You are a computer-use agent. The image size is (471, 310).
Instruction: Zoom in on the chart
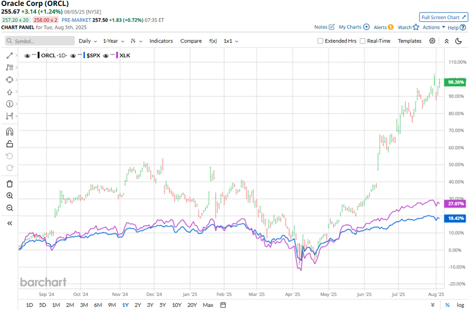pos(10,196)
